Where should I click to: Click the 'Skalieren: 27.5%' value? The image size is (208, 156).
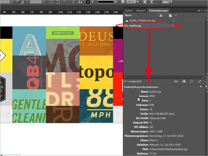[x=153, y=153]
